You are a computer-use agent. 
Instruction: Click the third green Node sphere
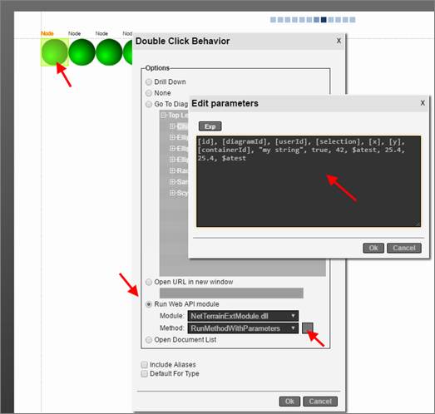coord(109,52)
